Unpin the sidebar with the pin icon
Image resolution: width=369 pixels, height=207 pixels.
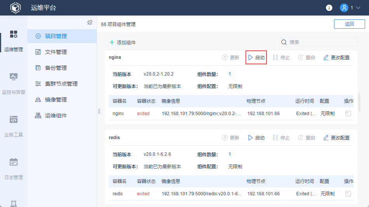pyautogui.click(x=90, y=22)
